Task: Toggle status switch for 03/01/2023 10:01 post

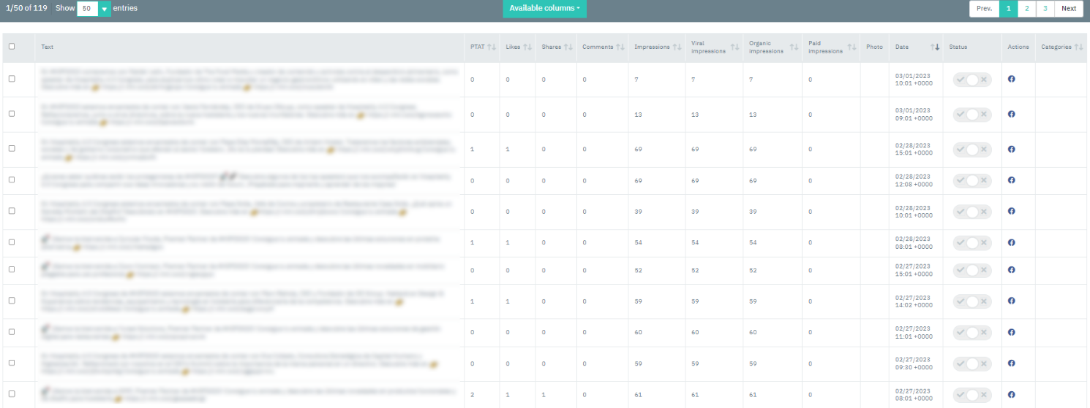Action: (971, 80)
